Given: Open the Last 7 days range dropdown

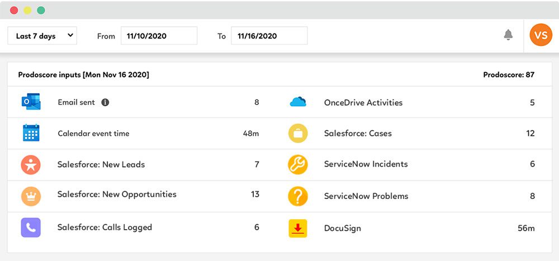Looking at the screenshot, I should [42, 36].
